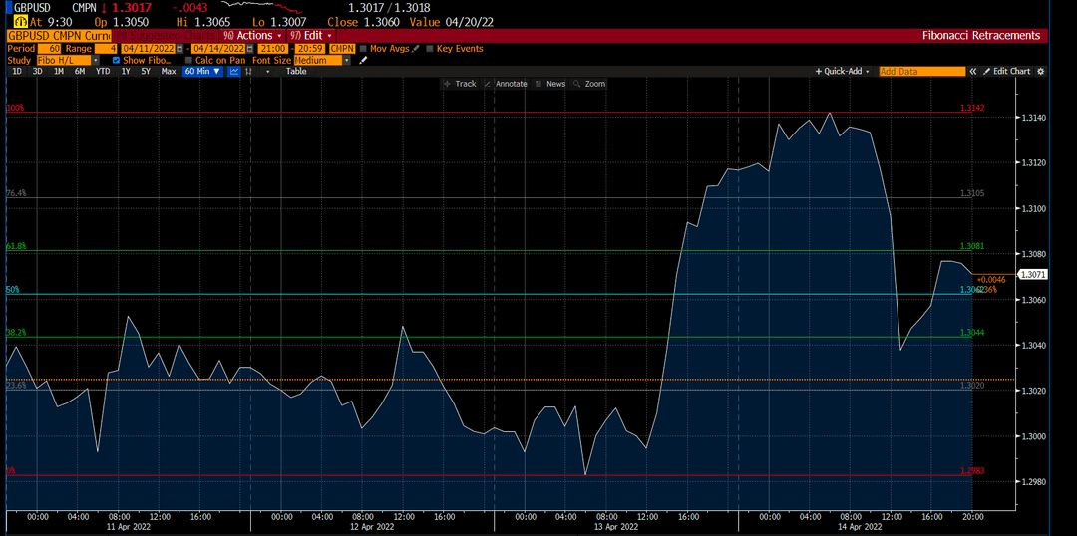The image size is (1077, 536).
Task: Open chart settings gear icon
Action: (1040, 72)
